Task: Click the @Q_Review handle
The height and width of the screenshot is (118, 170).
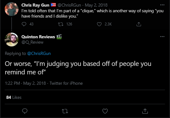Action: tap(32, 42)
